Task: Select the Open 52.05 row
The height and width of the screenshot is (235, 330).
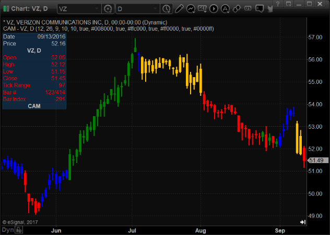Action: [34, 57]
